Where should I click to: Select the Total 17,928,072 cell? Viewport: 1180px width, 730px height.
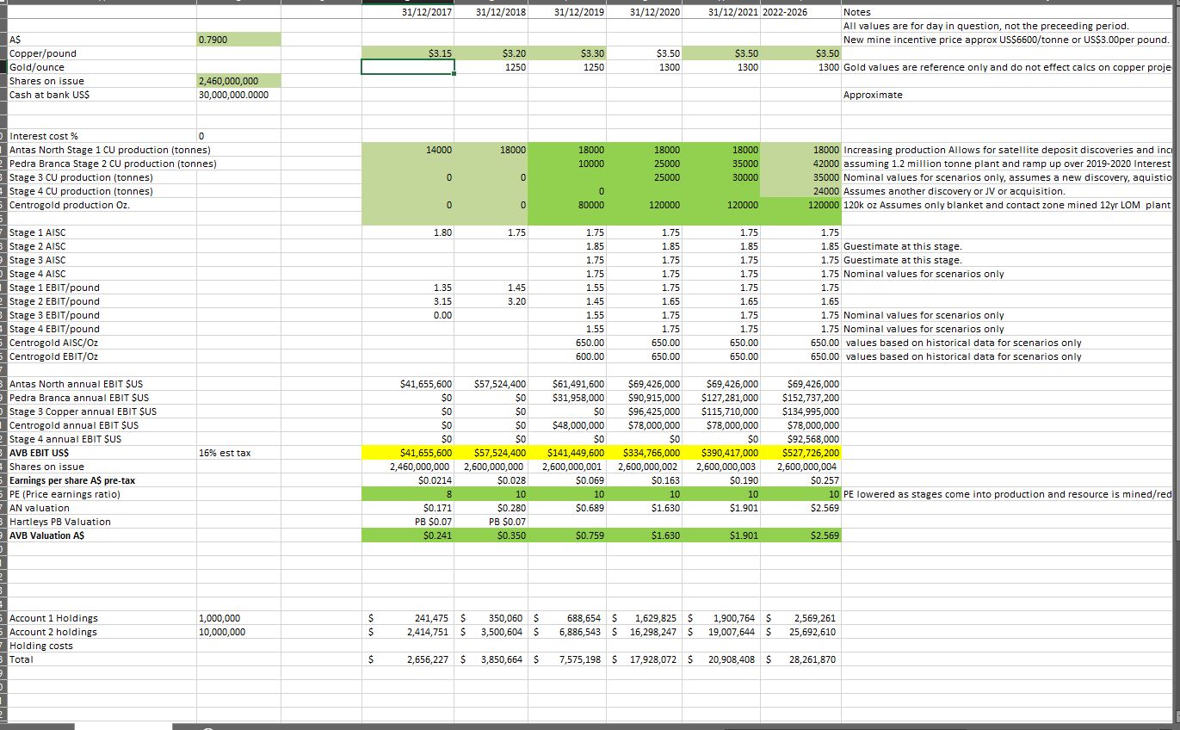(646, 659)
